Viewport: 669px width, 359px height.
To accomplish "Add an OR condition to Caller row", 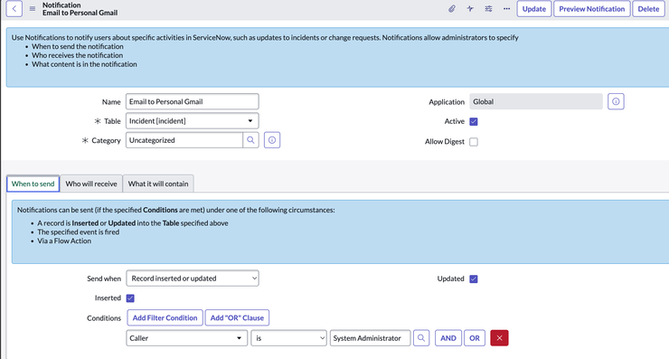I will click(x=475, y=338).
